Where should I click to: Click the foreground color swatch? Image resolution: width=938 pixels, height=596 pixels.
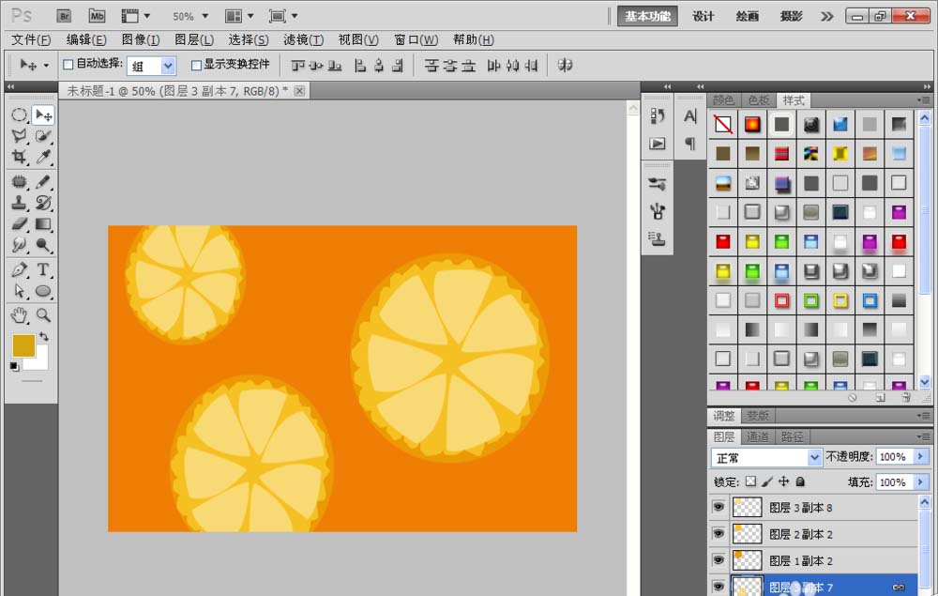coord(23,344)
